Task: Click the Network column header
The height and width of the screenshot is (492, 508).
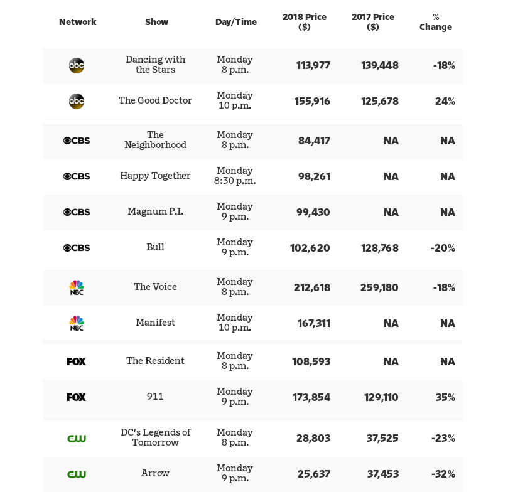Action: click(x=77, y=22)
